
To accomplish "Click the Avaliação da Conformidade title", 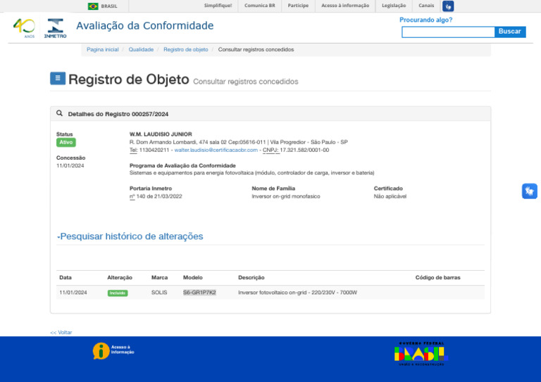I will pyautogui.click(x=145, y=25).
